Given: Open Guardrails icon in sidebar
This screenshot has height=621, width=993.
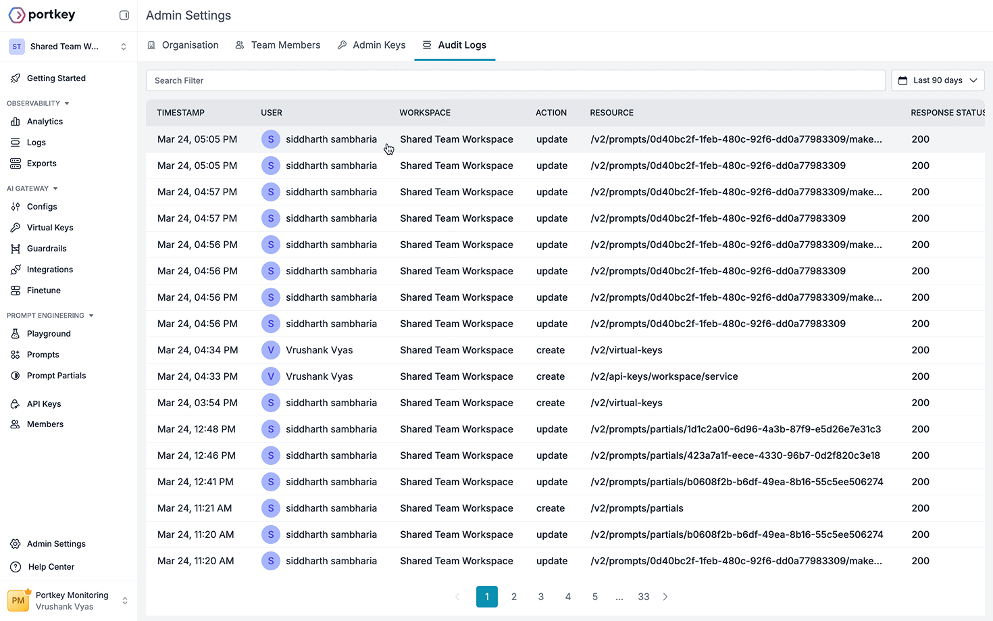Looking at the screenshot, I should pyautogui.click(x=16, y=249).
